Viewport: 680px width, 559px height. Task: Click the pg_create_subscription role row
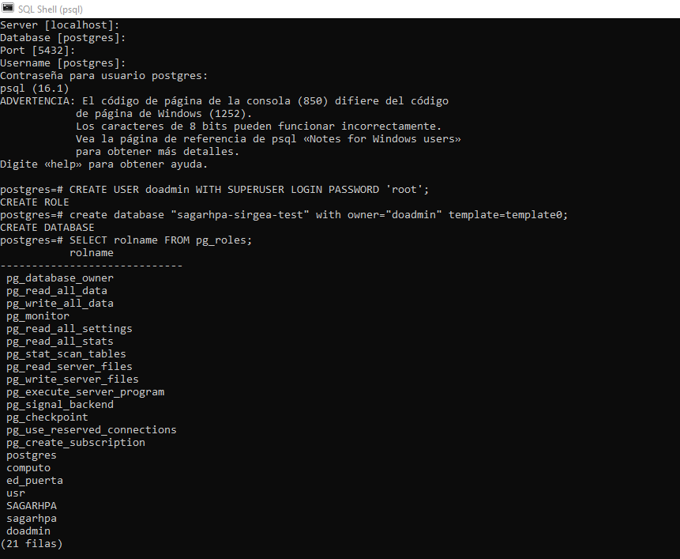pyautogui.click(x=76, y=442)
